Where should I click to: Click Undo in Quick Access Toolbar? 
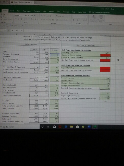click(x=10, y=26)
